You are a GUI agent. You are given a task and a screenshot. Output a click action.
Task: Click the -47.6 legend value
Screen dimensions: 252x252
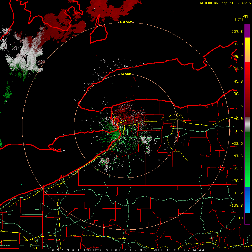237,156
